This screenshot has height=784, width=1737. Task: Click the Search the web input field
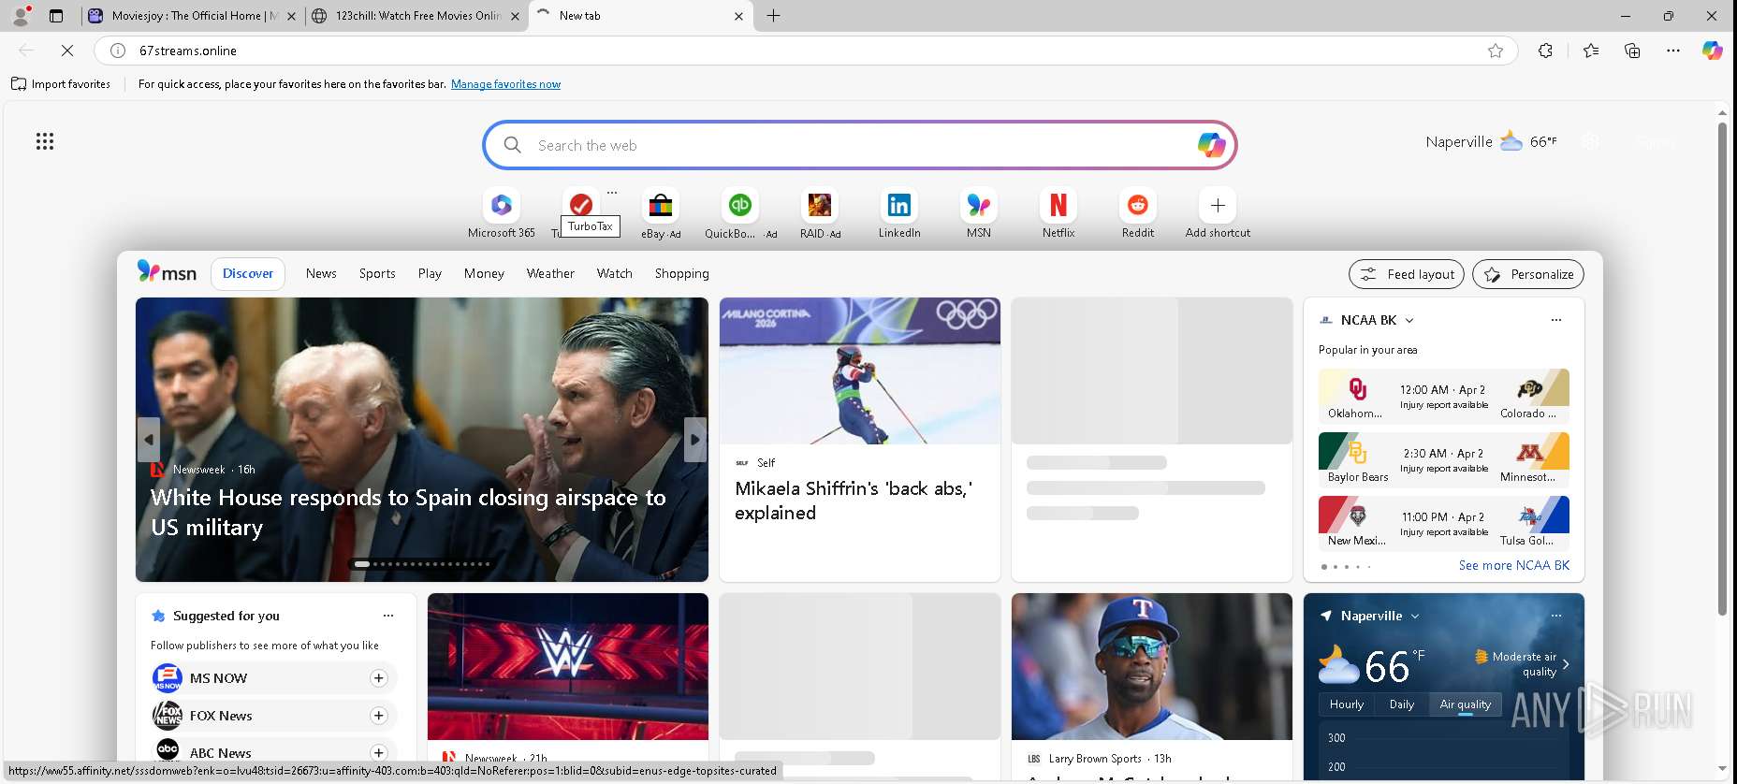(x=859, y=145)
